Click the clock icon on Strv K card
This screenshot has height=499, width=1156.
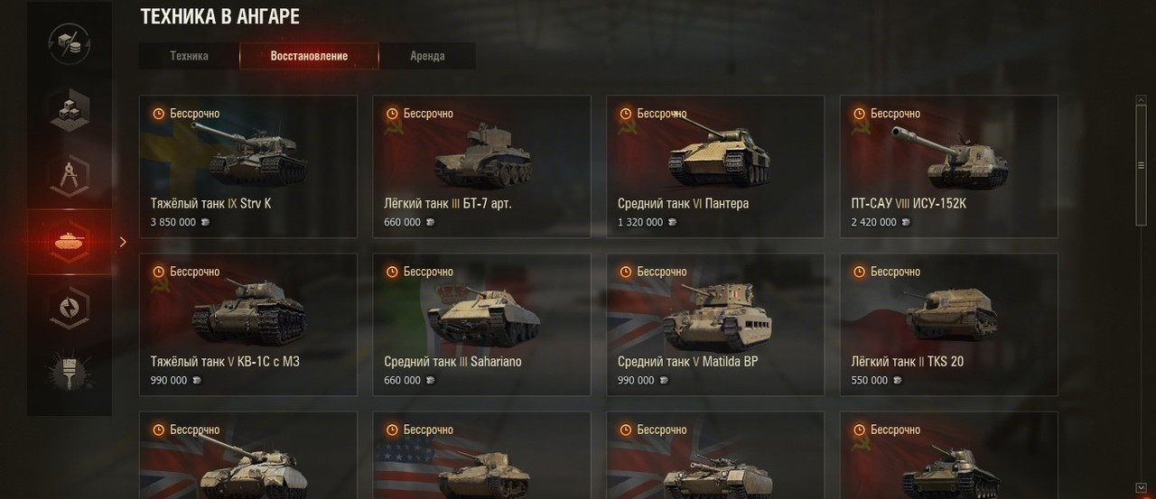[x=159, y=114]
